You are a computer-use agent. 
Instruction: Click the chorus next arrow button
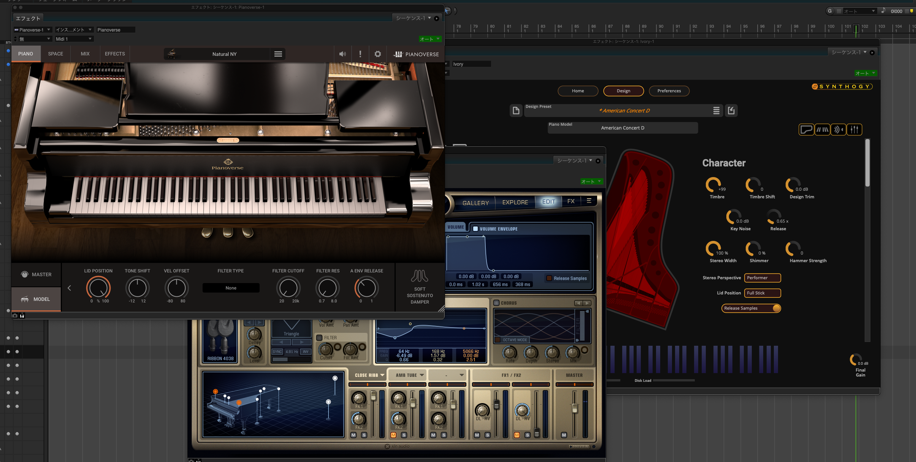(587, 303)
